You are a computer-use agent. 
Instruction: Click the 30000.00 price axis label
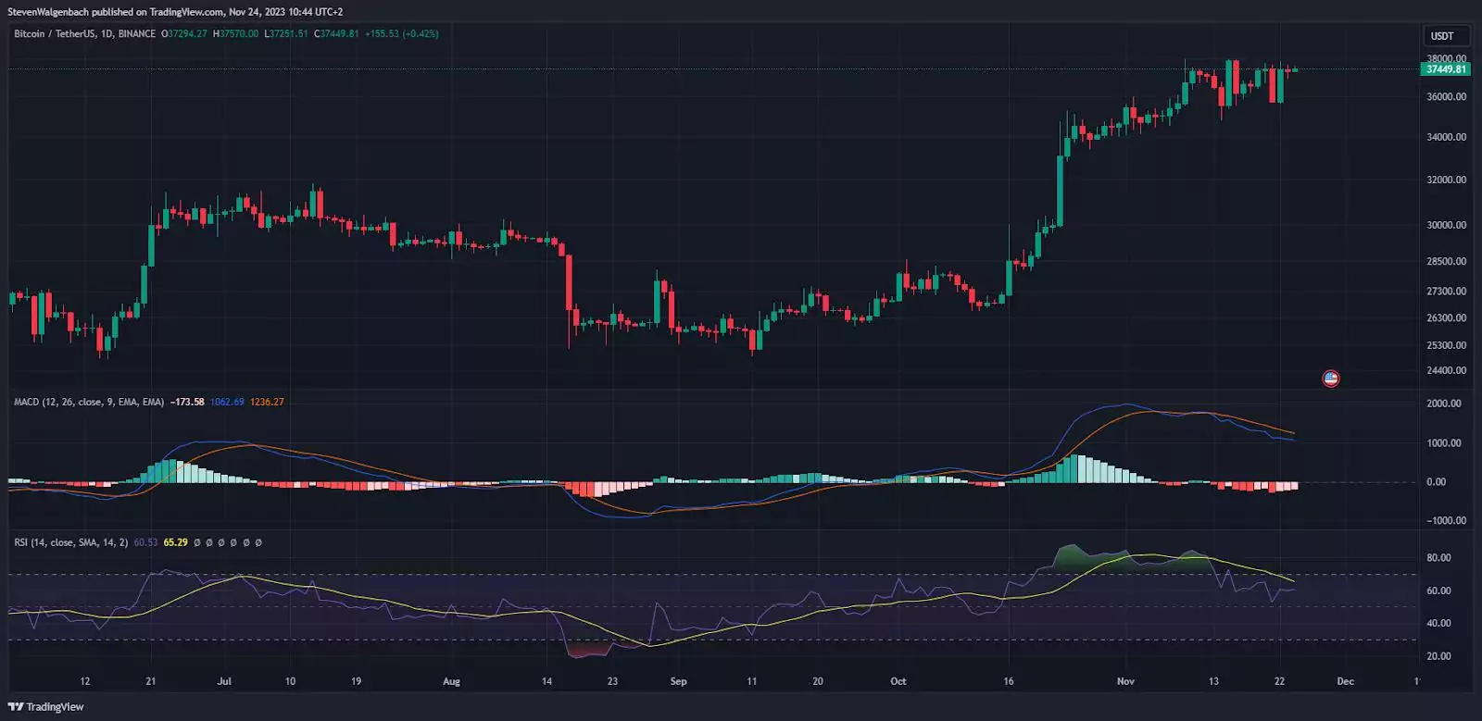click(1446, 225)
